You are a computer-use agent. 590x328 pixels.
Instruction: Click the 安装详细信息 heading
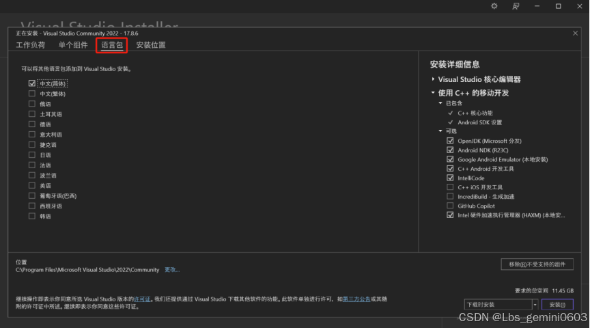pyautogui.click(x=455, y=64)
